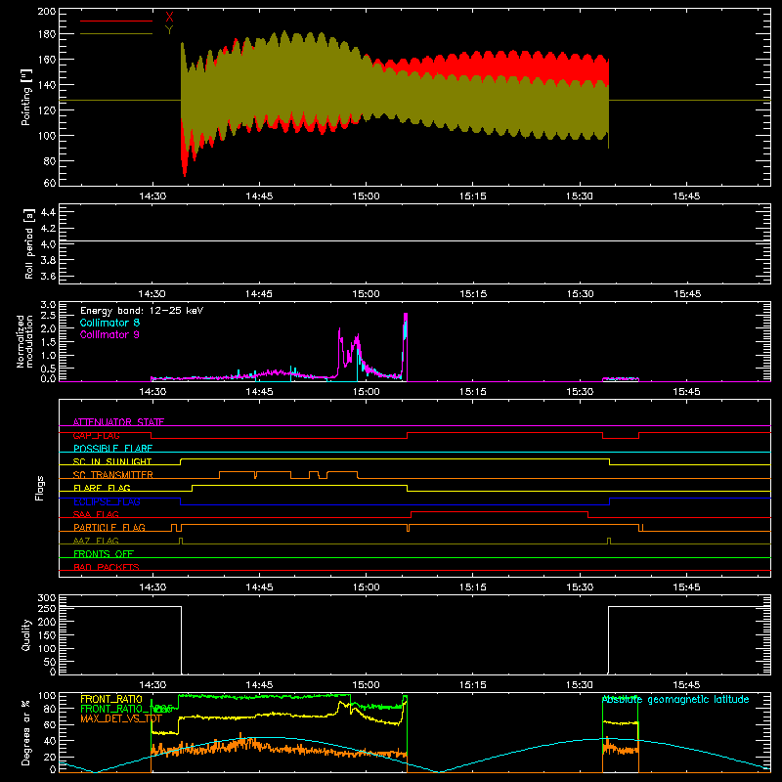This screenshot has height=782, width=782.
Task: Click the 'Normalized modulation' axis title
Action: [25, 341]
